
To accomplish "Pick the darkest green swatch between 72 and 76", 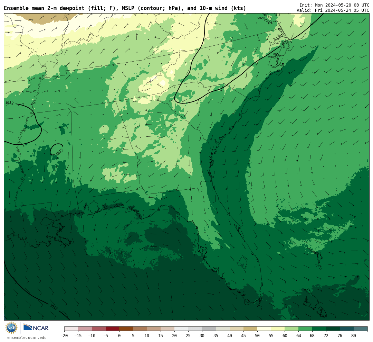I will click(333, 329).
